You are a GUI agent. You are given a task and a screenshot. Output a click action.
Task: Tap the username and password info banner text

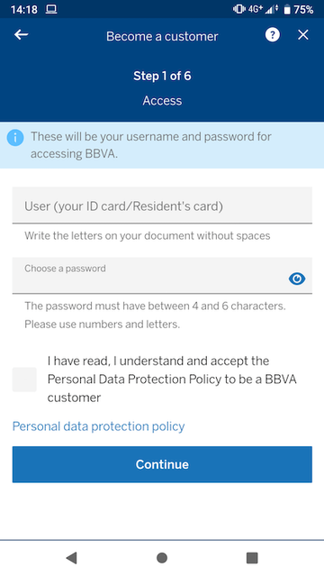(x=151, y=145)
